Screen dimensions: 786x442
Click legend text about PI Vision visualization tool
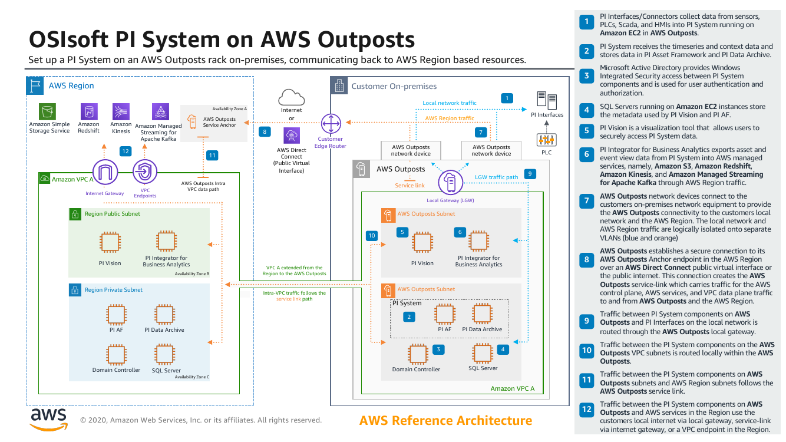point(679,132)
